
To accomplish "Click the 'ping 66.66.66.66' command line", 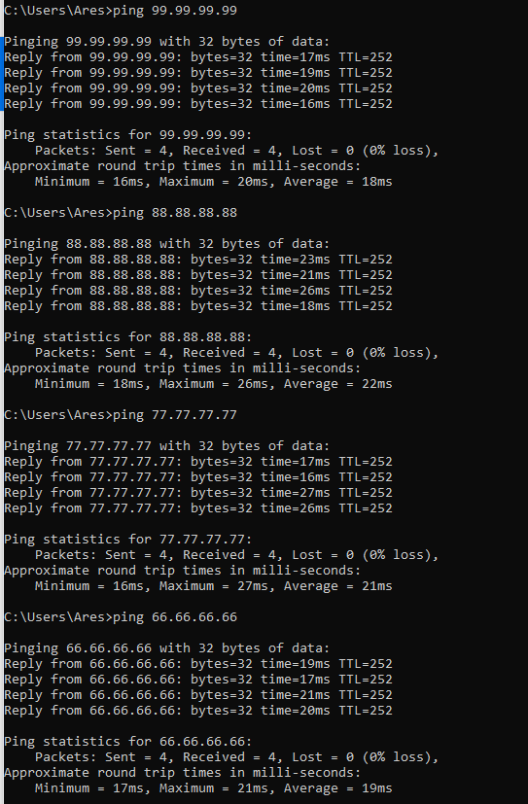I will coord(121,616).
